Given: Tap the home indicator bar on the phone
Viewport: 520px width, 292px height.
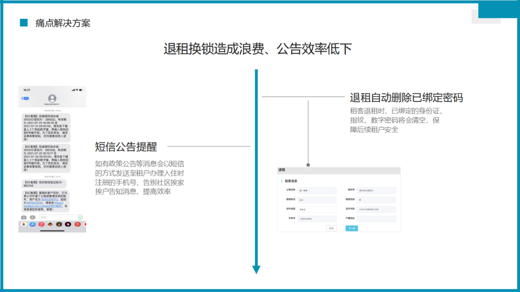Looking at the screenshot, I should point(52,231).
